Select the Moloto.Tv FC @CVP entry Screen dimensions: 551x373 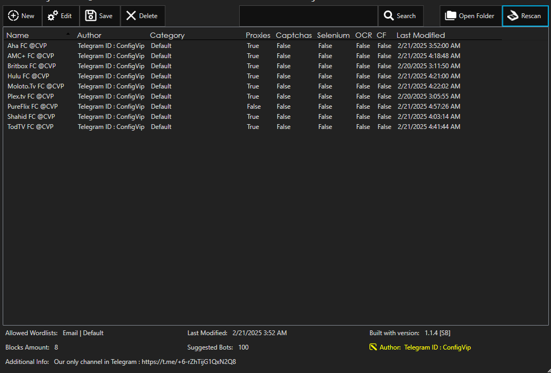tap(36, 86)
